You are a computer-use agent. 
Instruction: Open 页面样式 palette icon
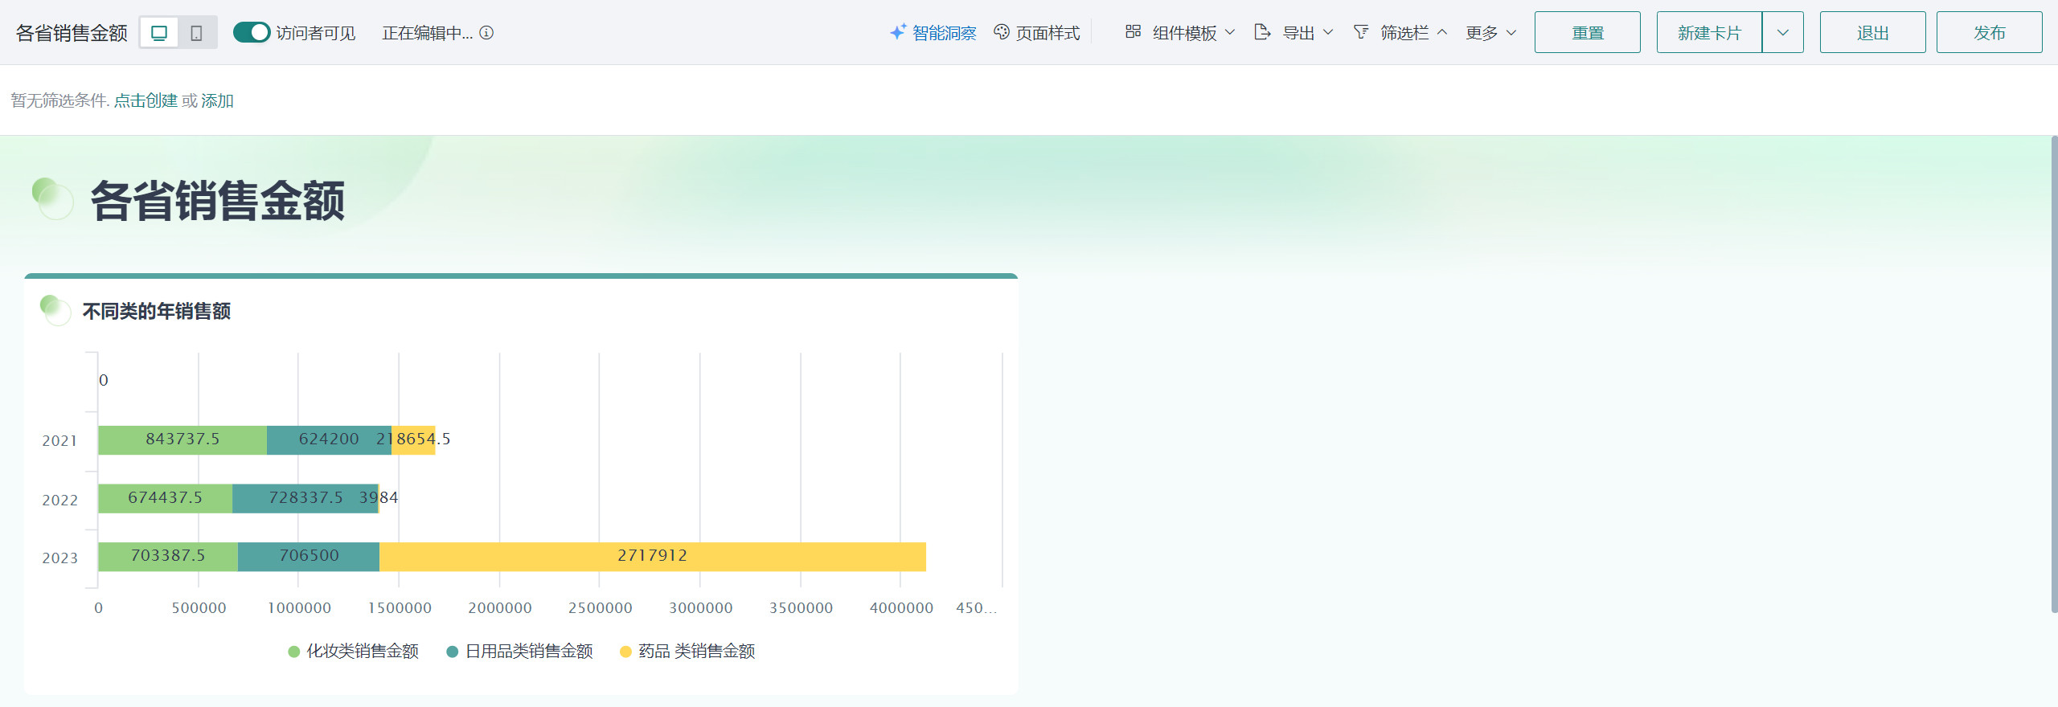tap(1002, 32)
